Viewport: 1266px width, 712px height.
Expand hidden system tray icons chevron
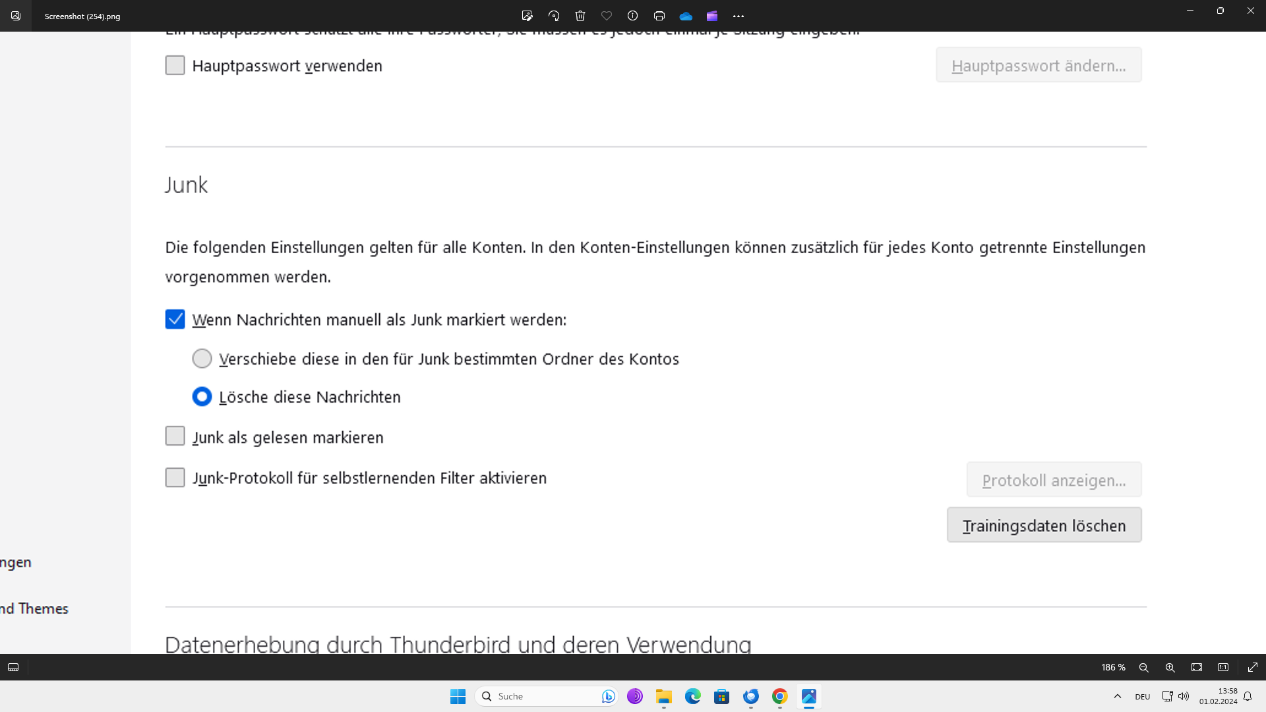click(1118, 696)
